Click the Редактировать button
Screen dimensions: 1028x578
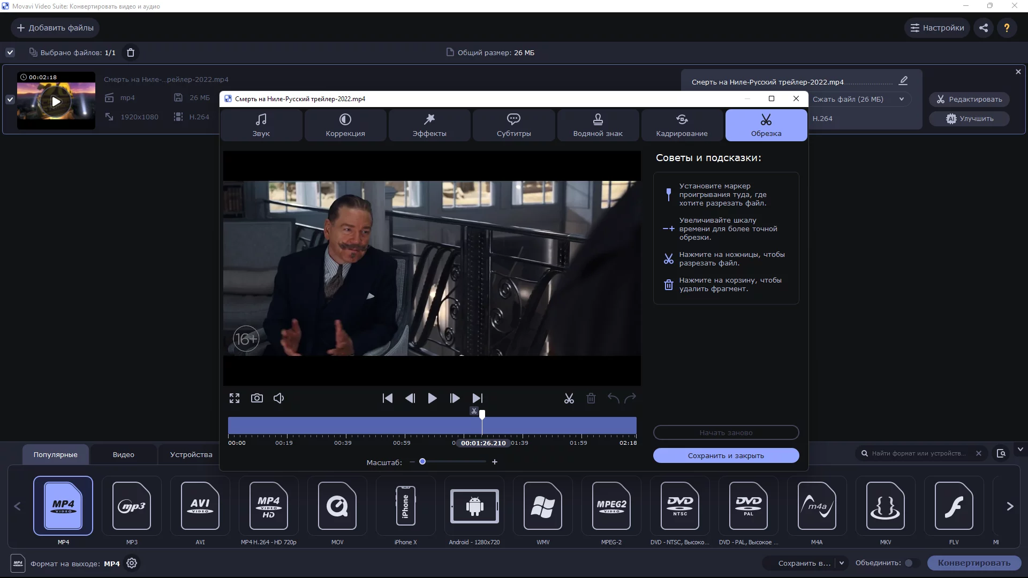coord(969,99)
